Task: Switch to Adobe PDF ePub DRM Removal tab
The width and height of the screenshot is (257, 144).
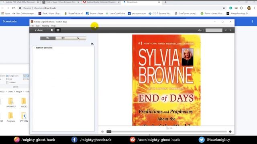Action: [x=20, y=2]
